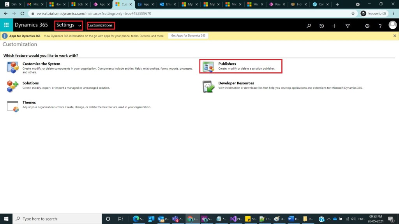Image resolution: width=399 pixels, height=224 pixels.
Task: Open the Themes link
Action: (x=29, y=103)
